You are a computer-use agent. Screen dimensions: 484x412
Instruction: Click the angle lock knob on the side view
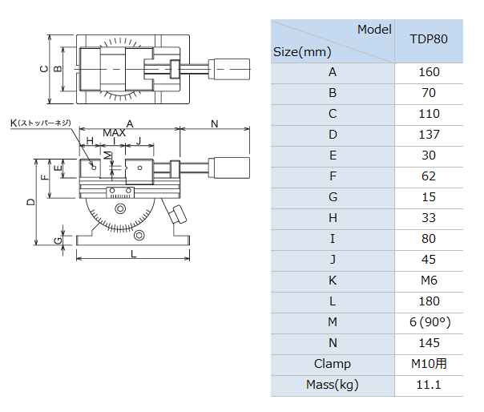click(177, 214)
